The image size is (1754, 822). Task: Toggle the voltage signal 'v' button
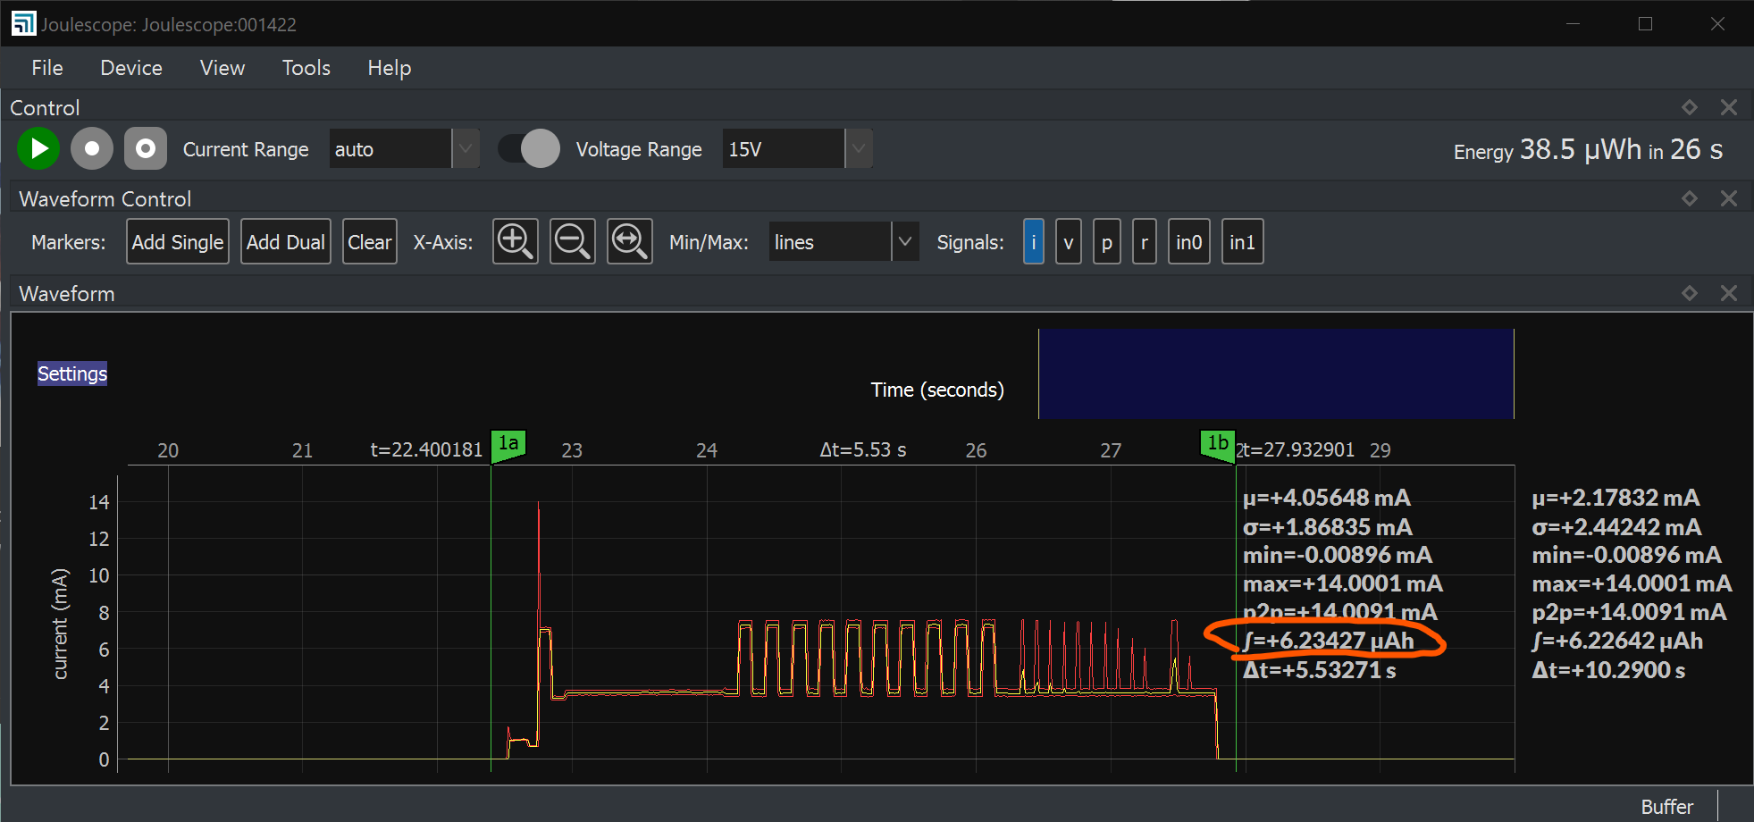point(1068,241)
